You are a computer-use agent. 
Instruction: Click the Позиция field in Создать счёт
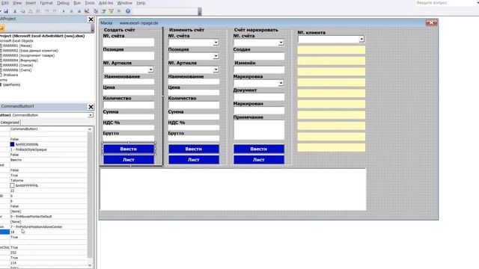[x=129, y=56]
